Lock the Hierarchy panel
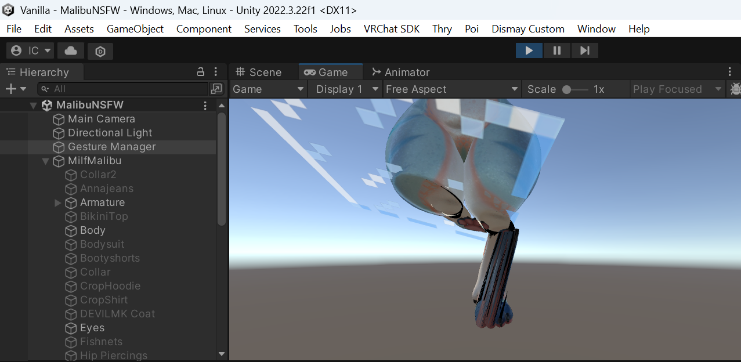Viewport: 741px width, 362px height. [201, 72]
